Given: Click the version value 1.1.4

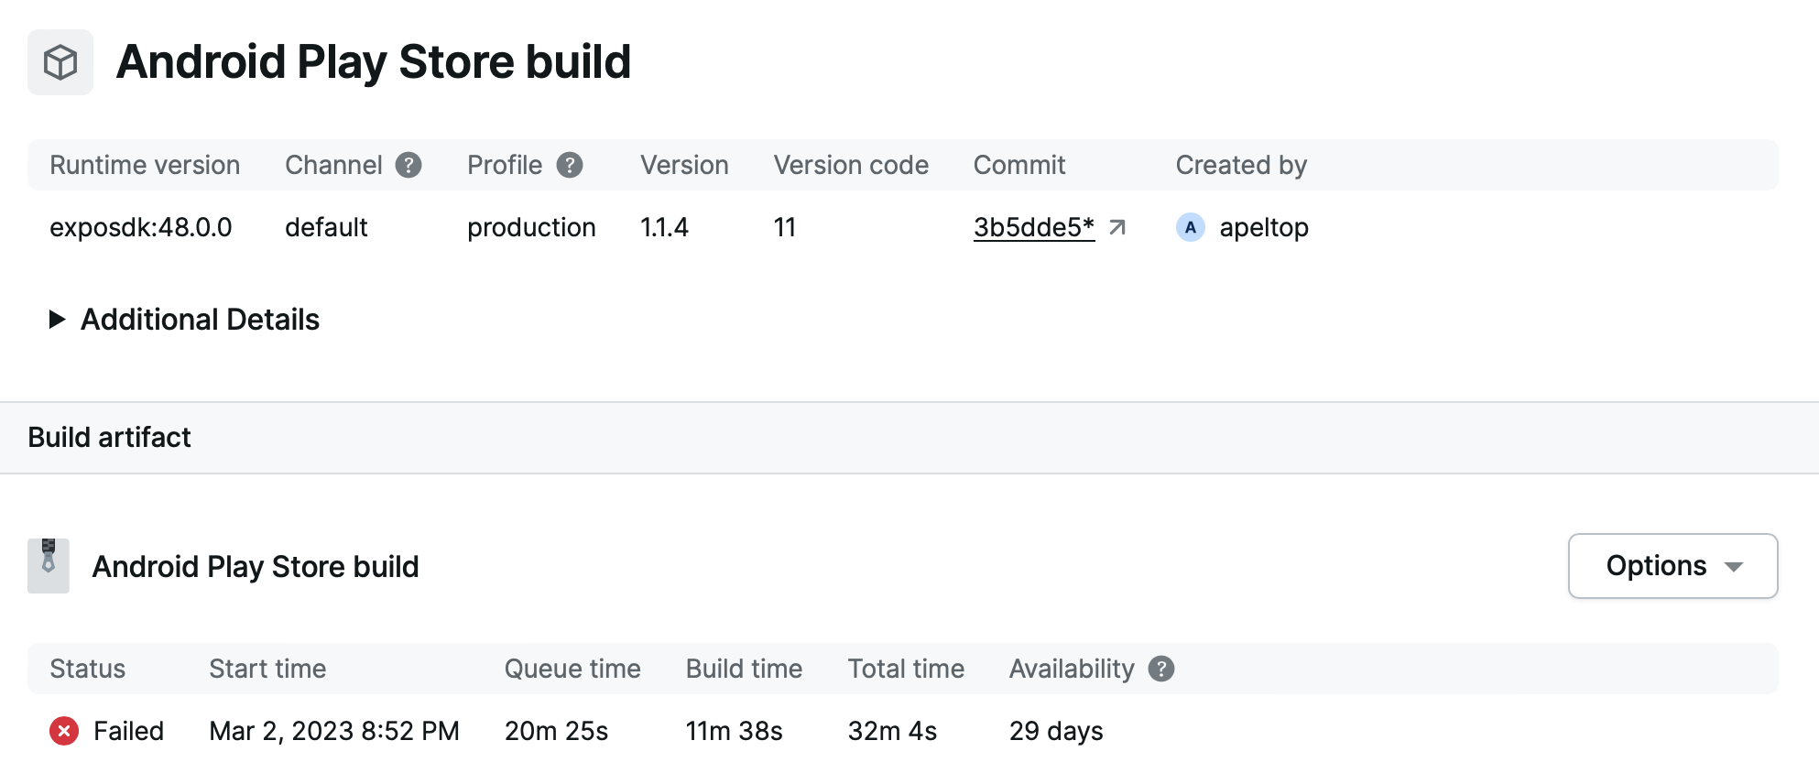Looking at the screenshot, I should 664,227.
